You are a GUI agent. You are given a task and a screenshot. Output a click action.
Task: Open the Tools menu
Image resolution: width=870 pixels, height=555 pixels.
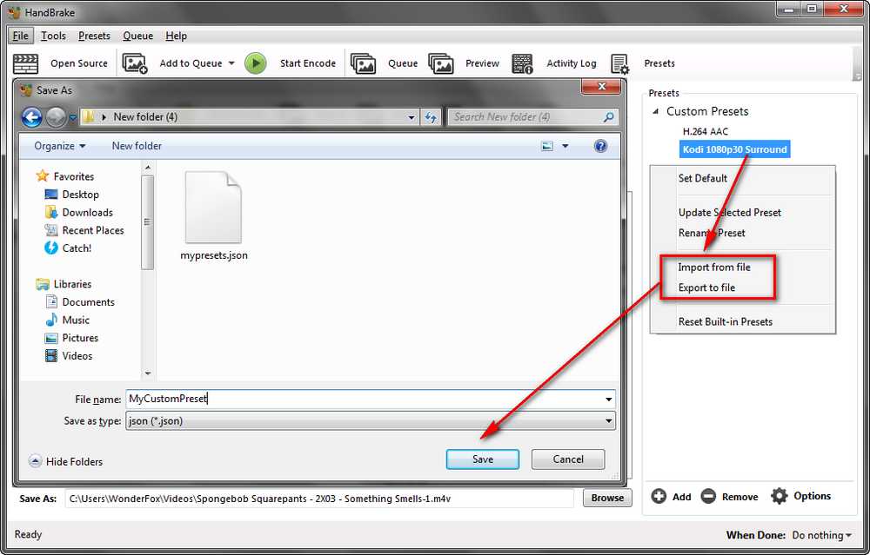point(53,36)
